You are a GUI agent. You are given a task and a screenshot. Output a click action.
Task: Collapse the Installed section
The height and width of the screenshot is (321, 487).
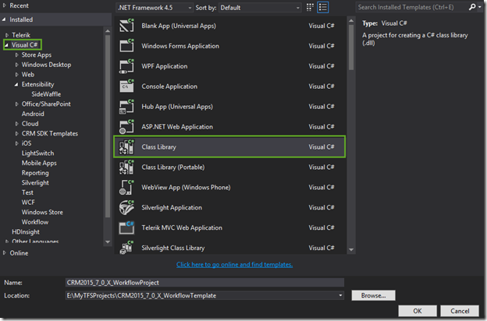[4, 19]
